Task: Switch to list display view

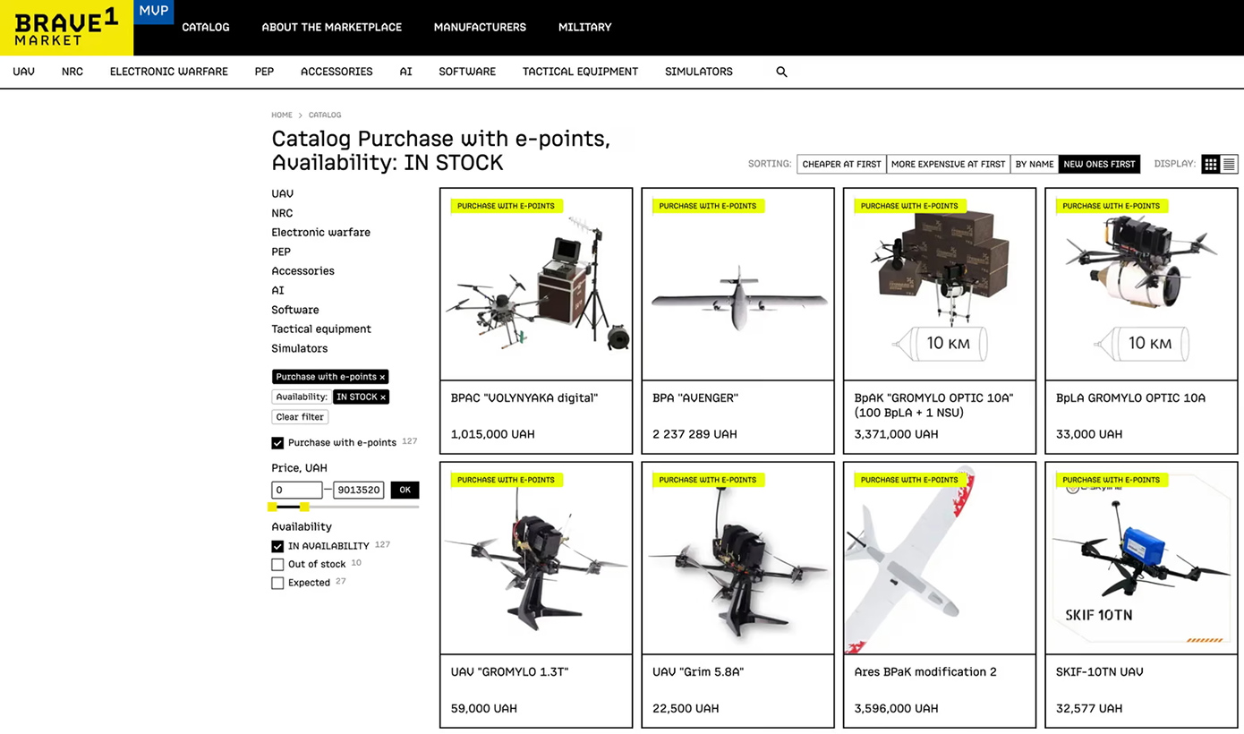Action: (x=1229, y=164)
